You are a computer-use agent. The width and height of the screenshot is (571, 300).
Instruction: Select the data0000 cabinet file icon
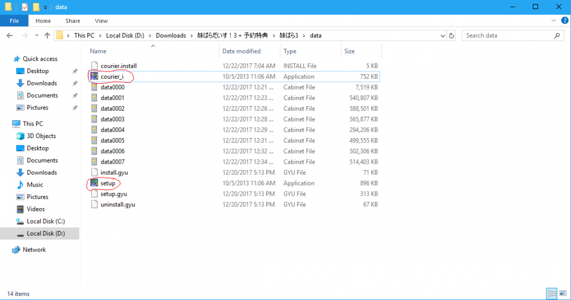point(95,87)
